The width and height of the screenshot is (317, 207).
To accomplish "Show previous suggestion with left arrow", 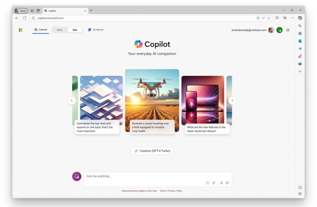I will pos(72,100).
